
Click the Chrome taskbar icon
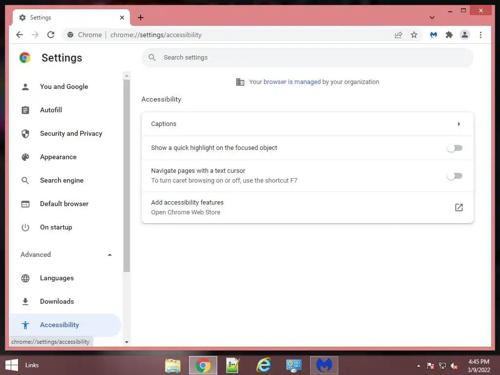tap(203, 365)
